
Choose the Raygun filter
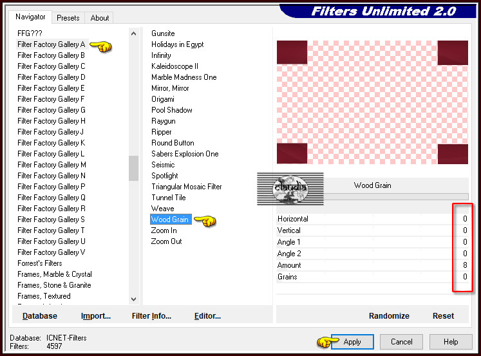(163, 121)
